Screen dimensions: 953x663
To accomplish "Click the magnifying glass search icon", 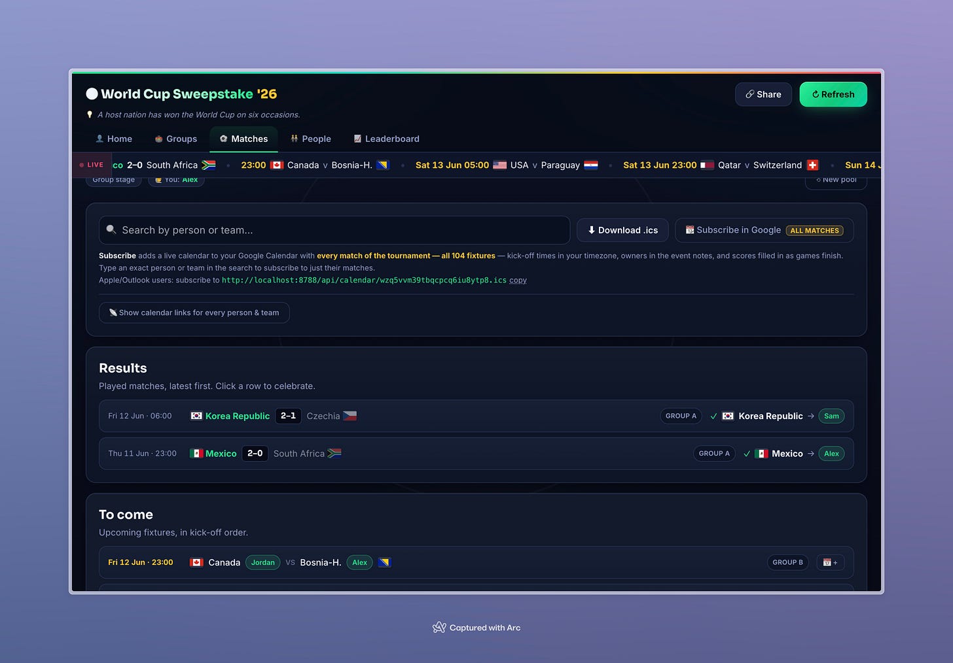I will click(x=111, y=229).
